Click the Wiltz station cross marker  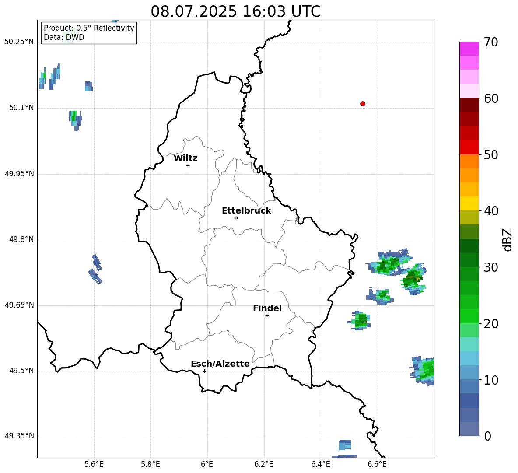click(188, 165)
